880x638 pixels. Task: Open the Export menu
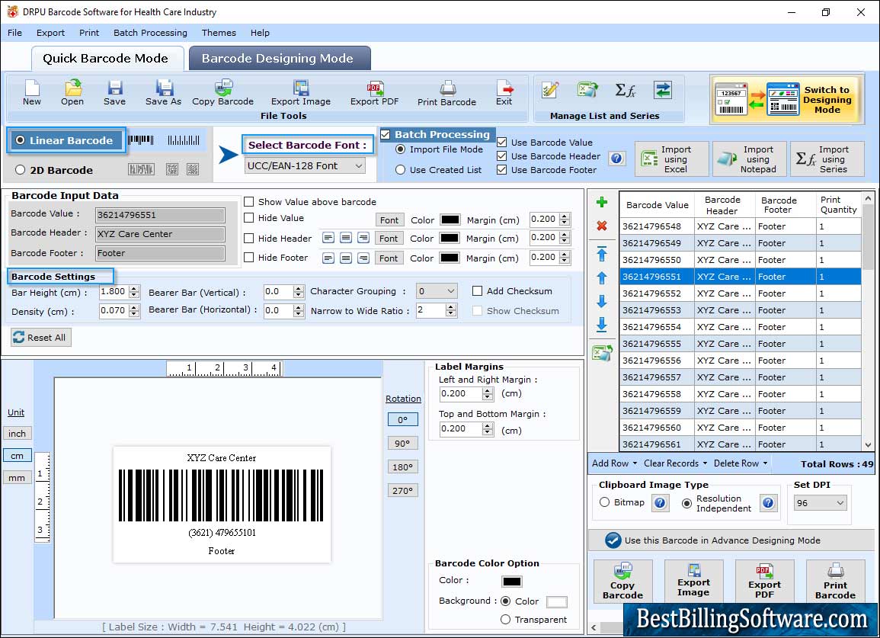50,33
